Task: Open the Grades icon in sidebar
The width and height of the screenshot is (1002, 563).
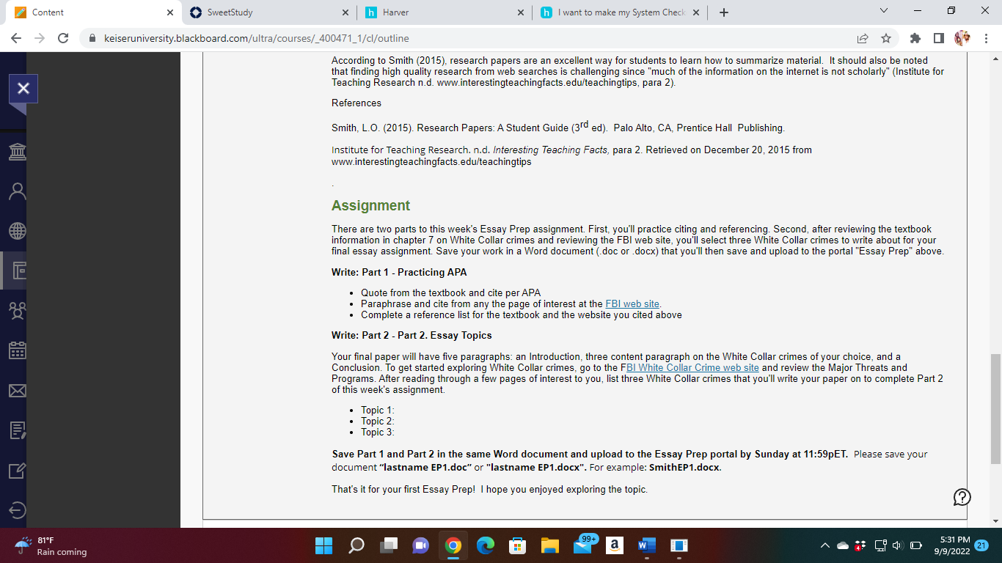Action: 17,430
